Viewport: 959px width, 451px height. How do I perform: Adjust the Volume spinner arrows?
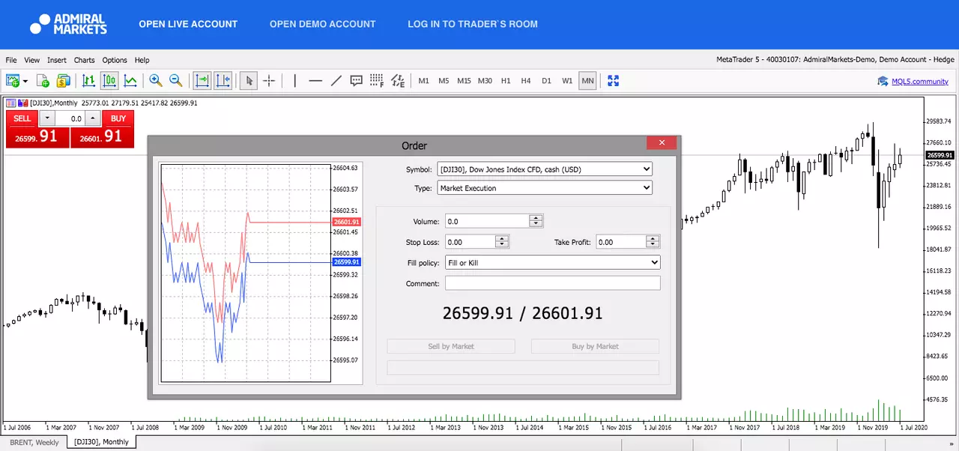[x=536, y=221]
